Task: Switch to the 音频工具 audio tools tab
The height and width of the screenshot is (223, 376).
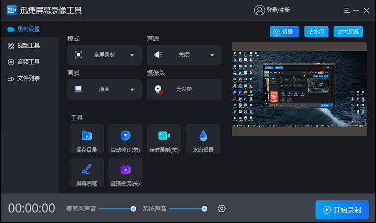Action: pos(30,62)
